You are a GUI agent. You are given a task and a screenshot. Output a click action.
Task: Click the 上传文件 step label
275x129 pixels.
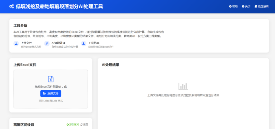pos(27,43)
